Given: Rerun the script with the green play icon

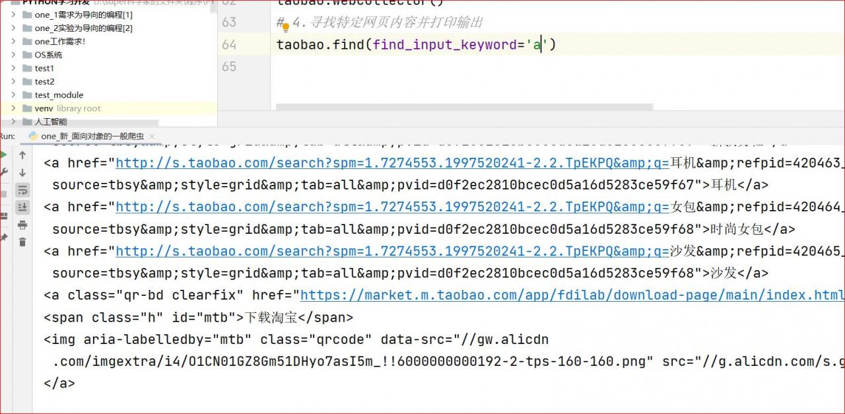Looking at the screenshot, I should [3, 155].
